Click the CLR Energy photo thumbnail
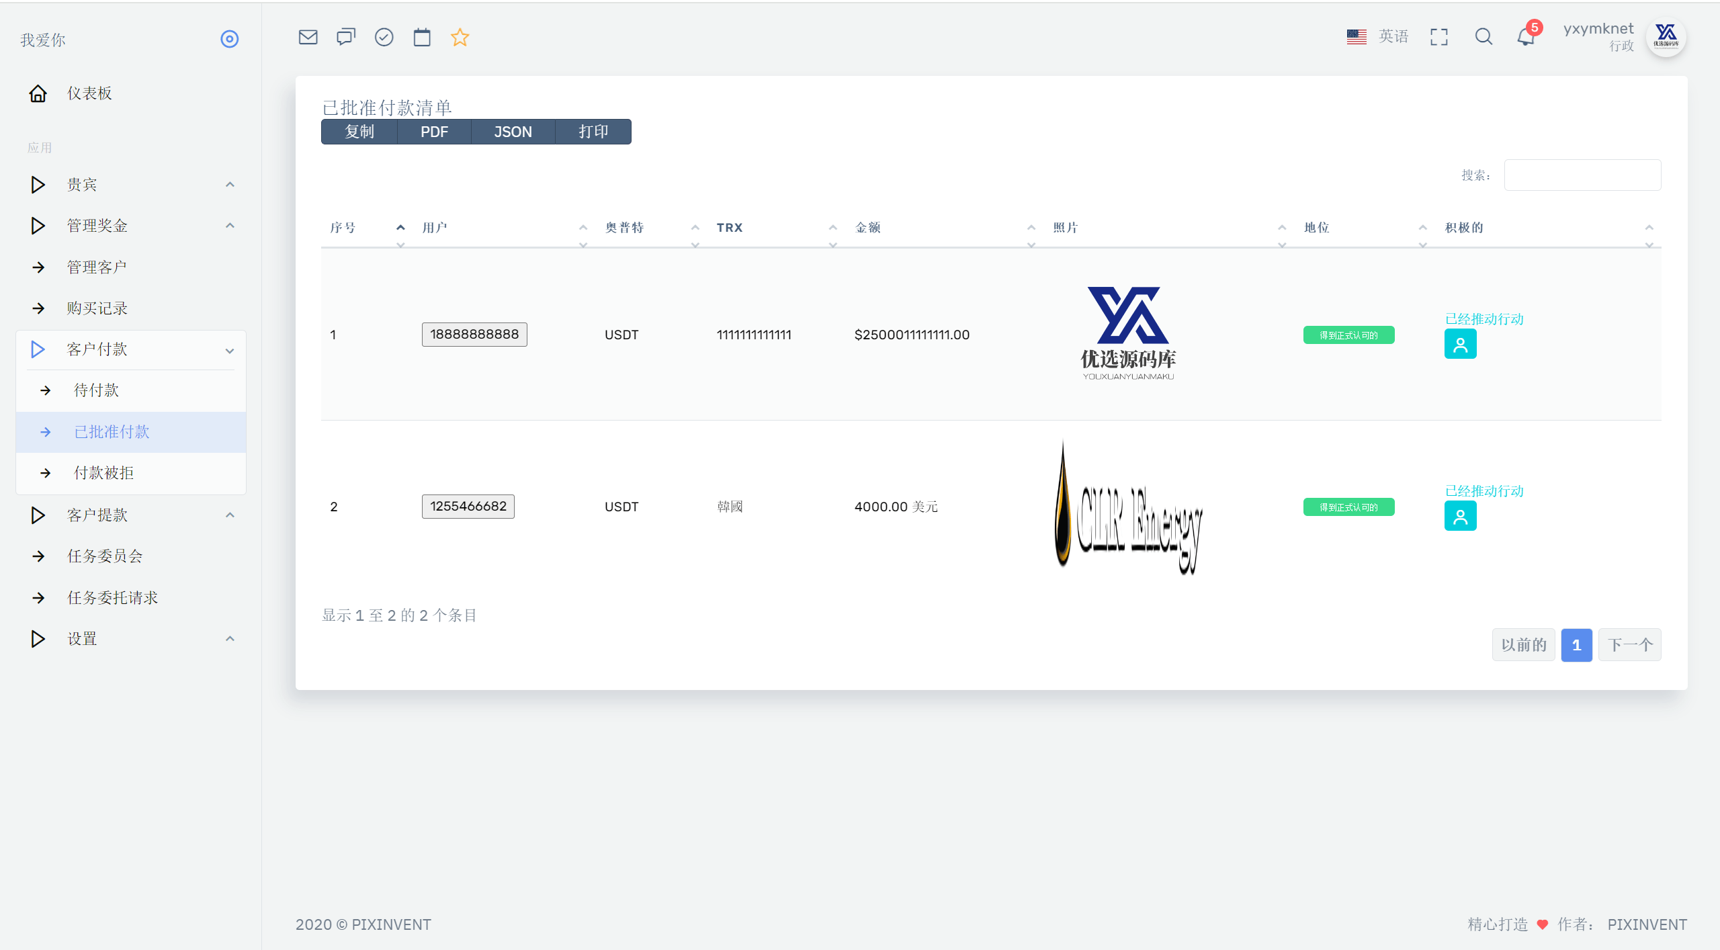Viewport: 1720px width, 950px height. coord(1128,507)
